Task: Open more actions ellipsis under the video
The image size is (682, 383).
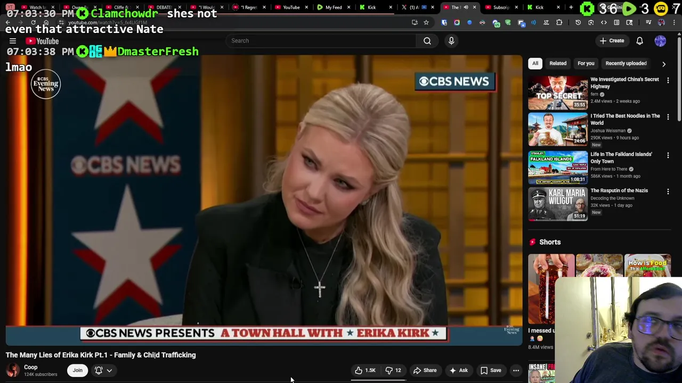Action: pyautogui.click(x=516, y=370)
